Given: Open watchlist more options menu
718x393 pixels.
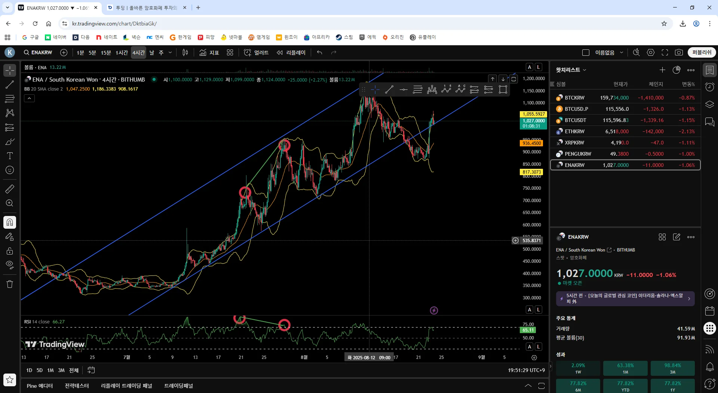Looking at the screenshot, I should point(691,70).
